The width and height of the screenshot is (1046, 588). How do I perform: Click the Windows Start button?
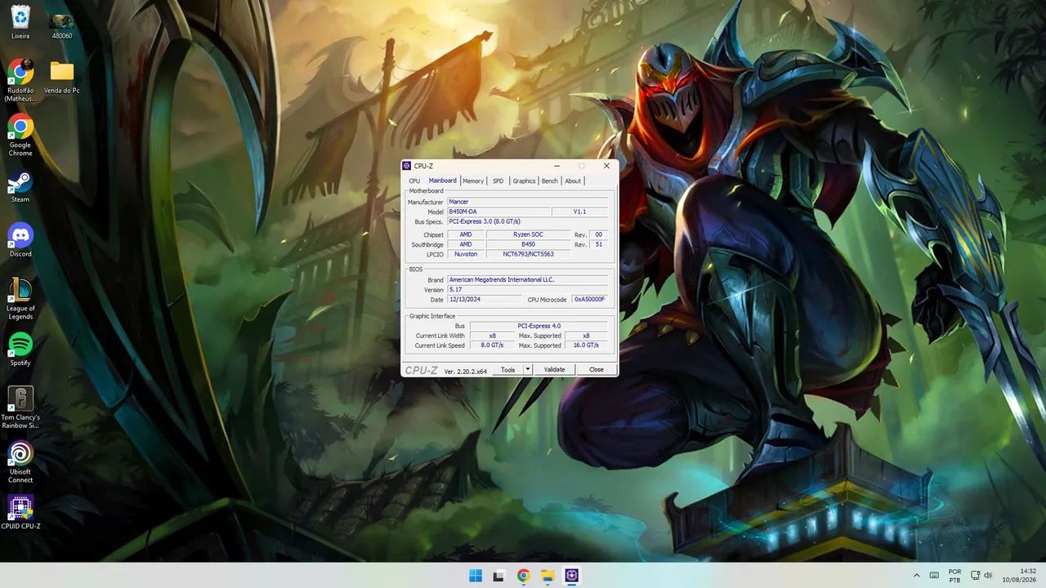click(475, 576)
